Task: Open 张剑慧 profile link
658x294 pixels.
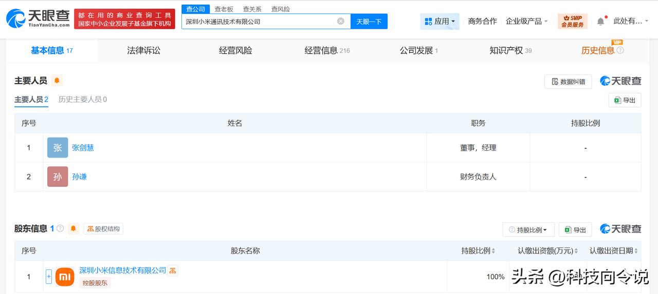Action: (x=83, y=148)
